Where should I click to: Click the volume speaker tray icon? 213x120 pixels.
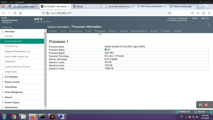point(197,117)
